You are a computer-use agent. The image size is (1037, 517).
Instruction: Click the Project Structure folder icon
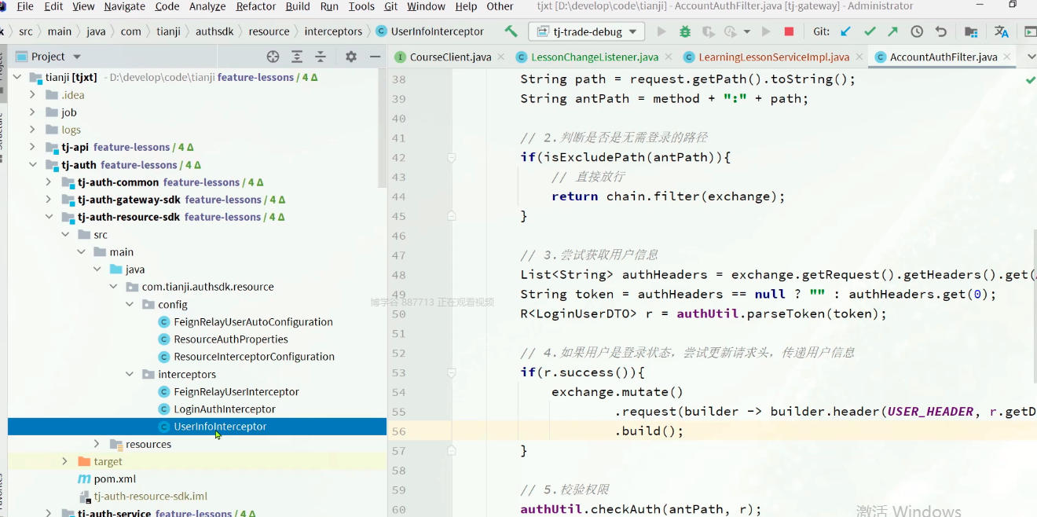click(971, 31)
